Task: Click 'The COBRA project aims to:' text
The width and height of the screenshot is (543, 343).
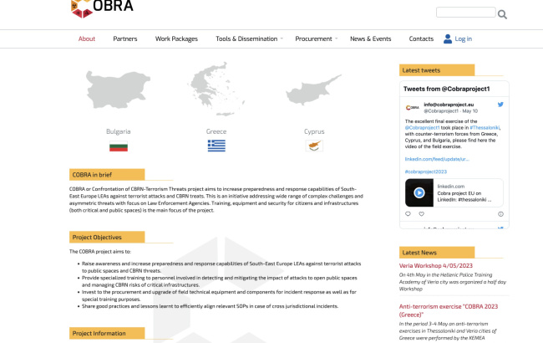Action: 100,252
